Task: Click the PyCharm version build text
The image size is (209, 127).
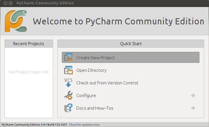Action: pos(34,125)
